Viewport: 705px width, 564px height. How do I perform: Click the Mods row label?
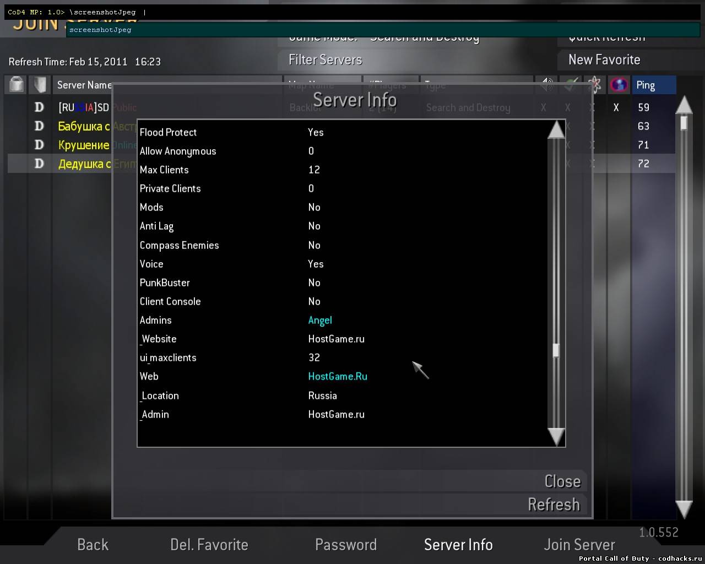coord(151,207)
